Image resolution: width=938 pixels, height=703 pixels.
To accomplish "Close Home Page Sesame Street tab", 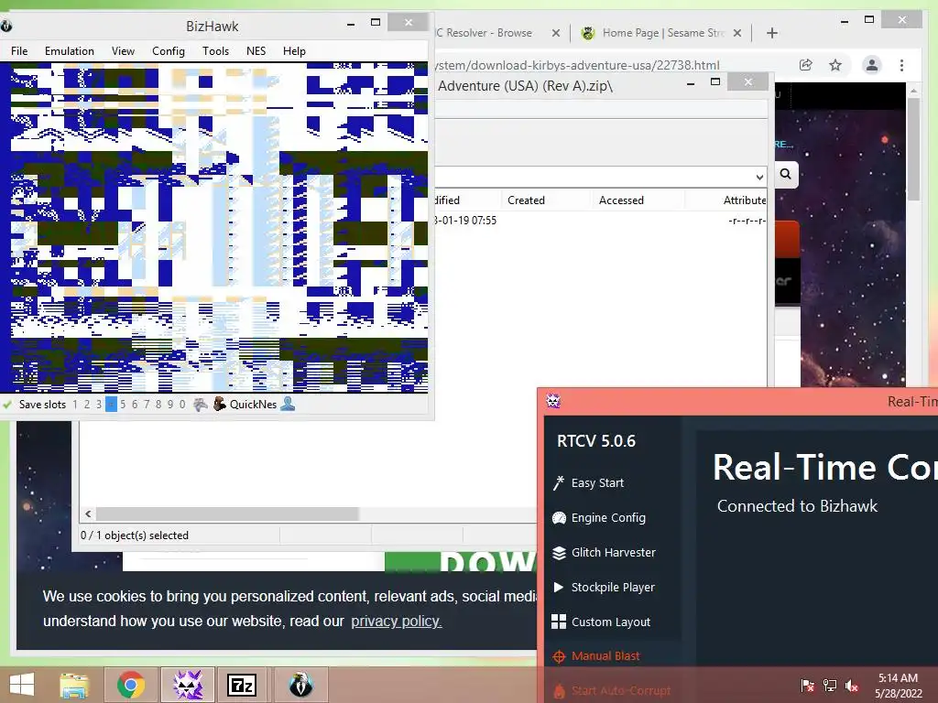I will 737,33.
